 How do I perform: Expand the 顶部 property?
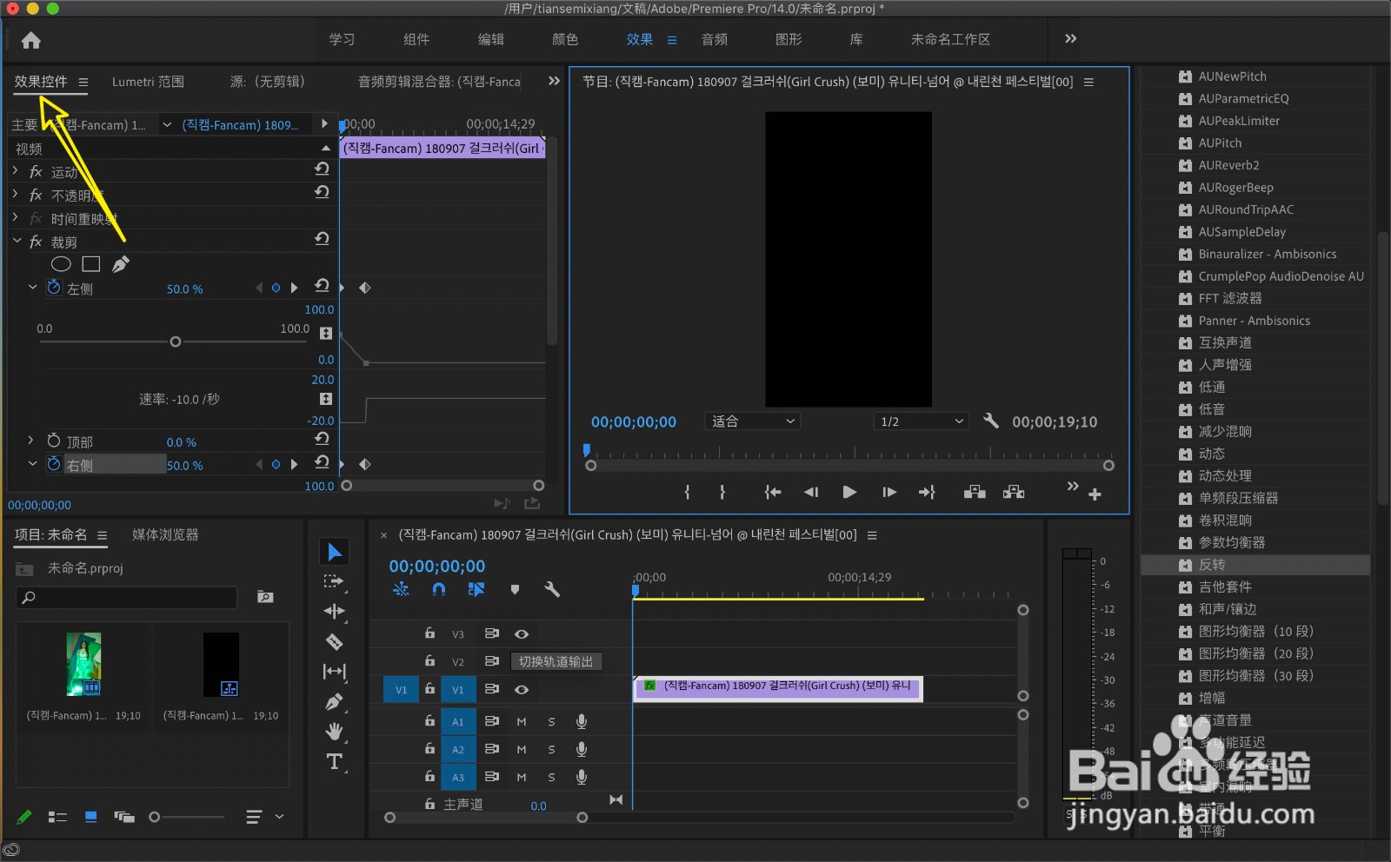(x=30, y=440)
